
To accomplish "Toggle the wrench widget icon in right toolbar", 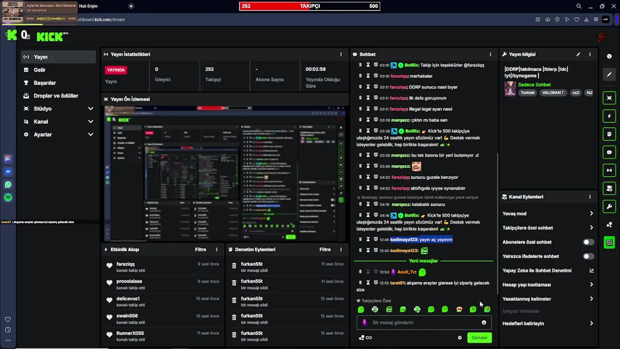I will (x=609, y=206).
